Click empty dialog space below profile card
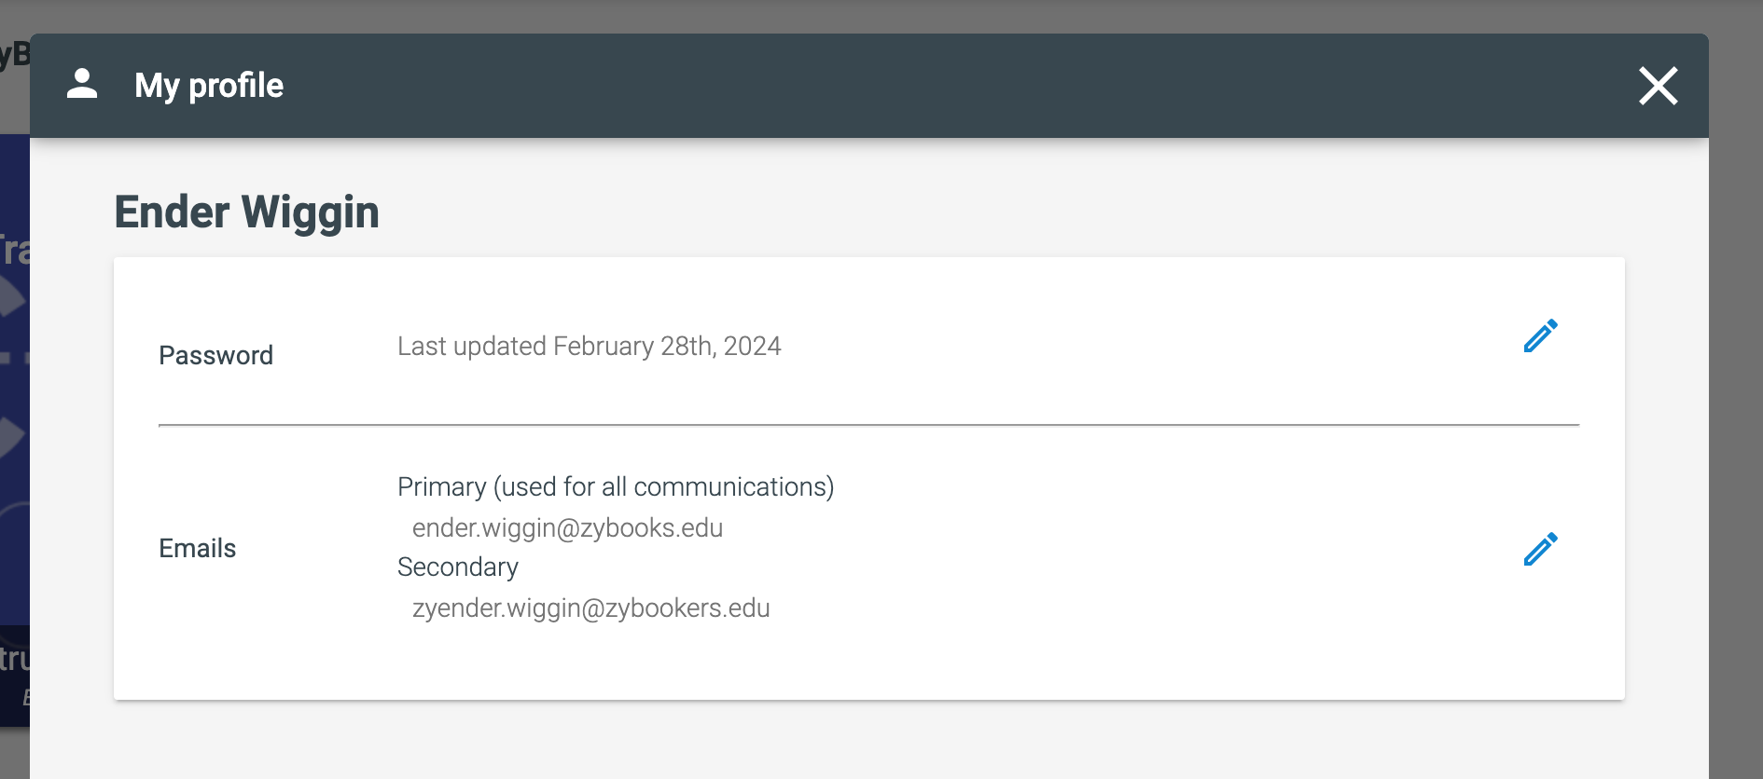 point(868,740)
